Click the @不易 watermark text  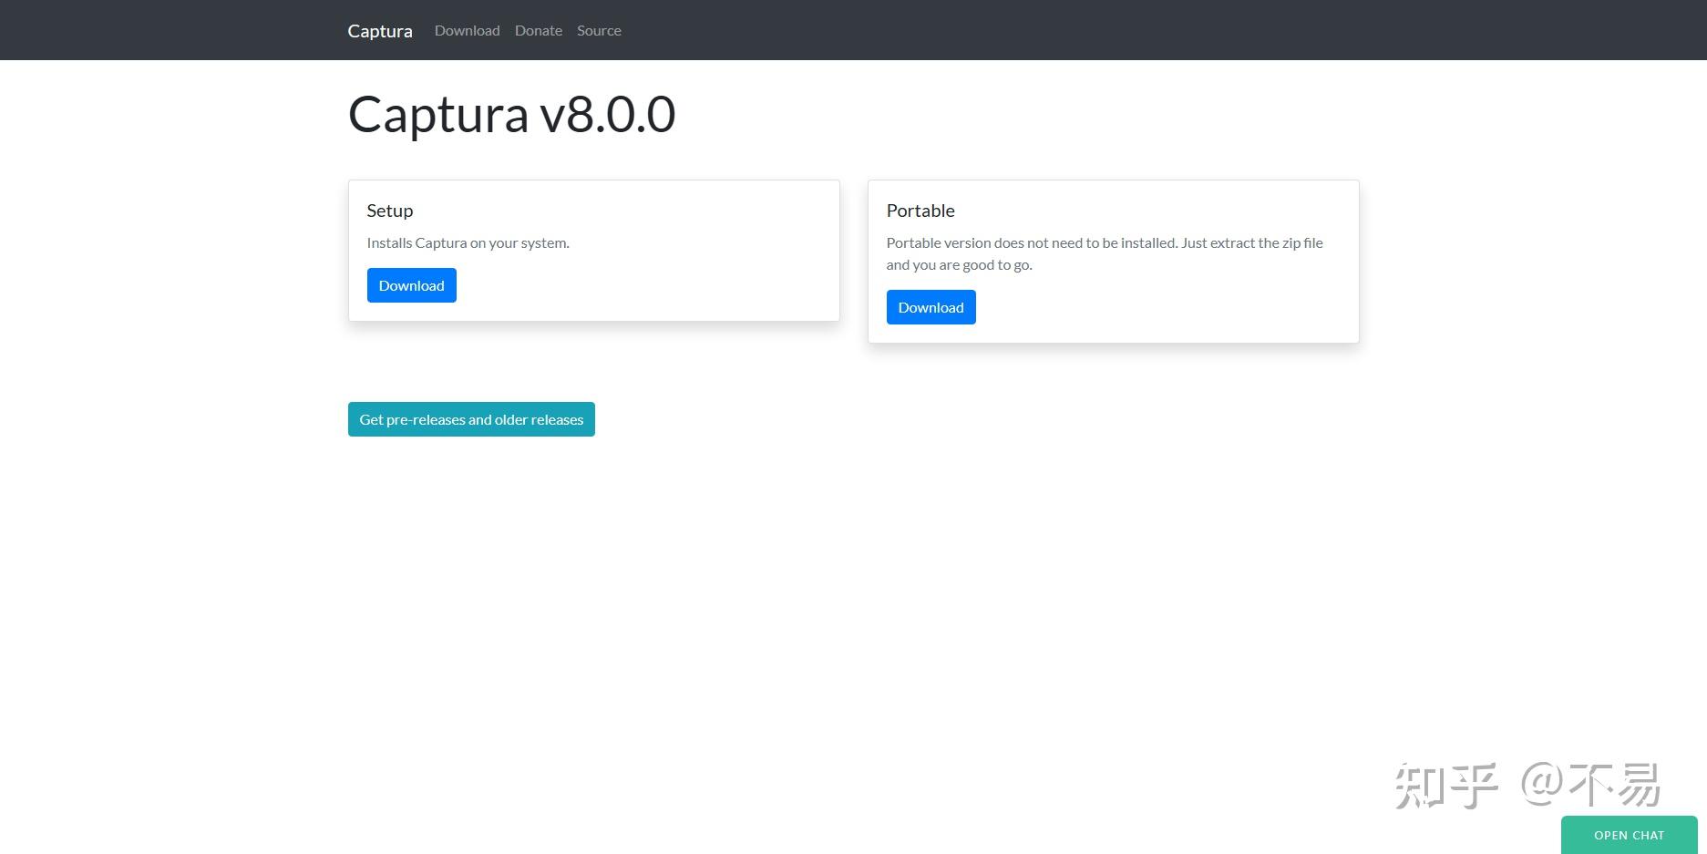pos(1591,784)
